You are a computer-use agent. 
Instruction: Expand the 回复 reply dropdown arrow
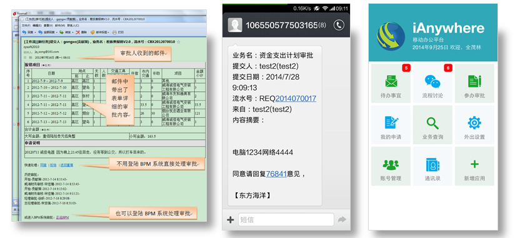pos(35,32)
